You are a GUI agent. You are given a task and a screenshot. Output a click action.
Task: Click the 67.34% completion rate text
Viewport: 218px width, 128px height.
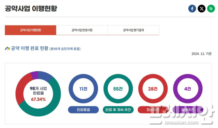38,99
